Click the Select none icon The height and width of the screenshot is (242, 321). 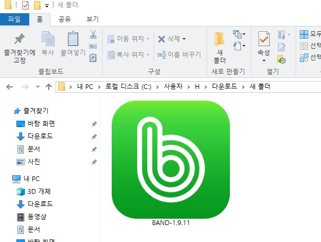[x=304, y=46]
